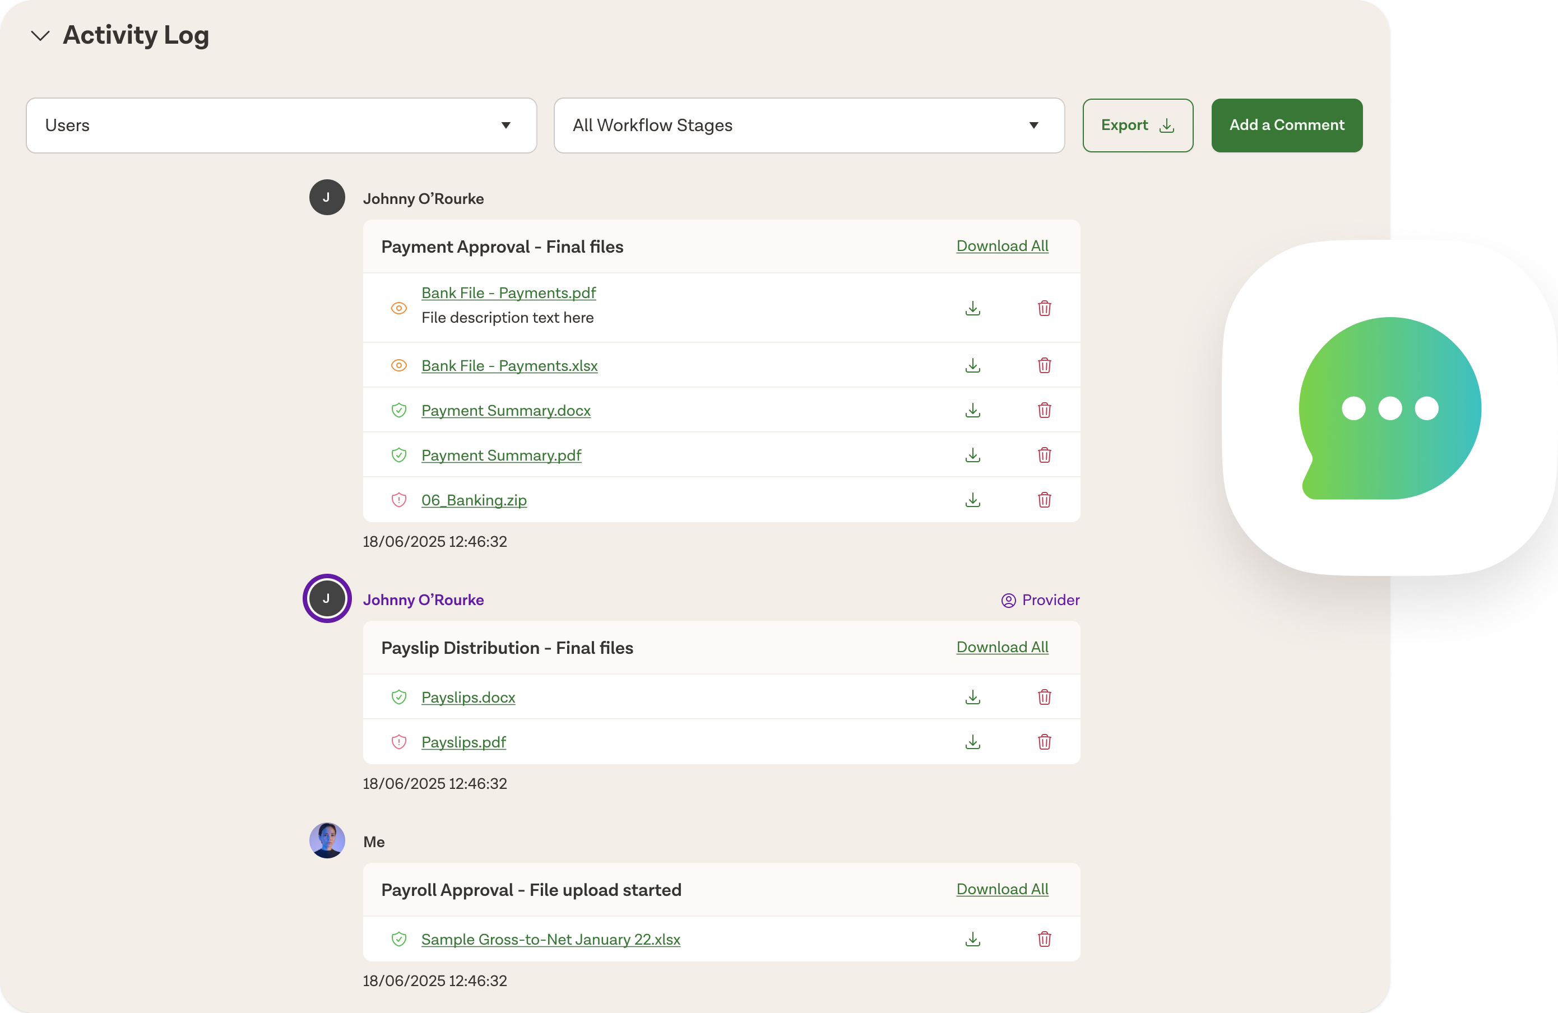
Task: Click the 'Me' author name
Action: pos(374,842)
